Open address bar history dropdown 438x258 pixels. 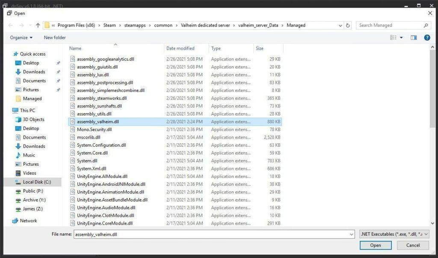coord(340,25)
